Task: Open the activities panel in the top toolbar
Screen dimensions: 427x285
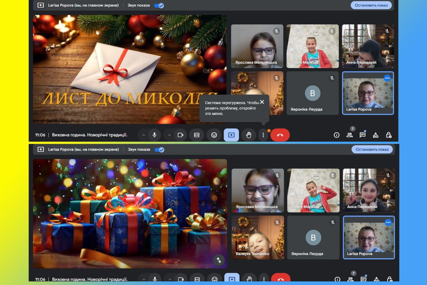Action: click(x=376, y=135)
